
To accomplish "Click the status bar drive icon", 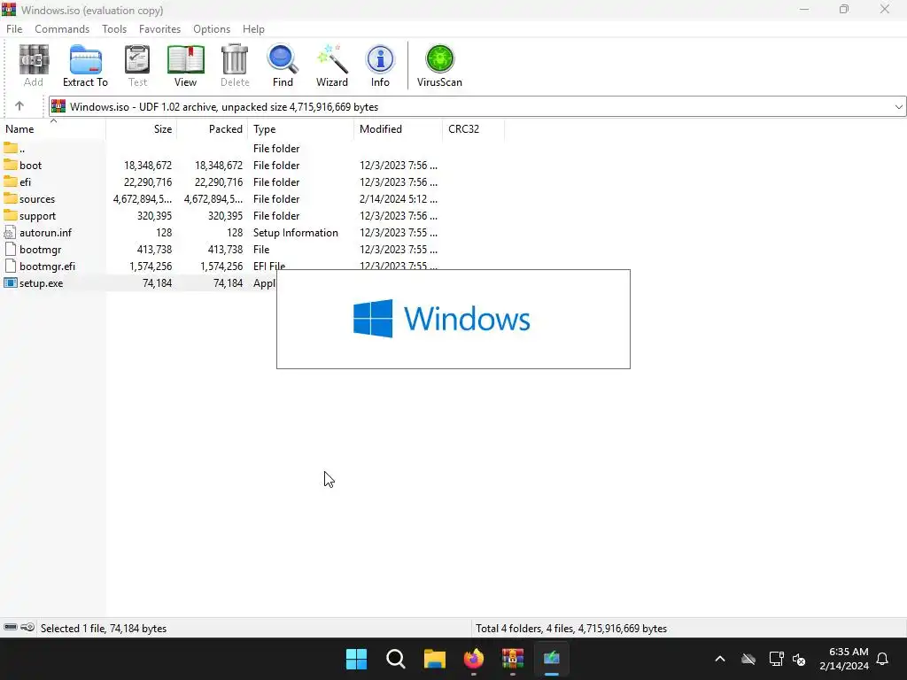I will 11,628.
